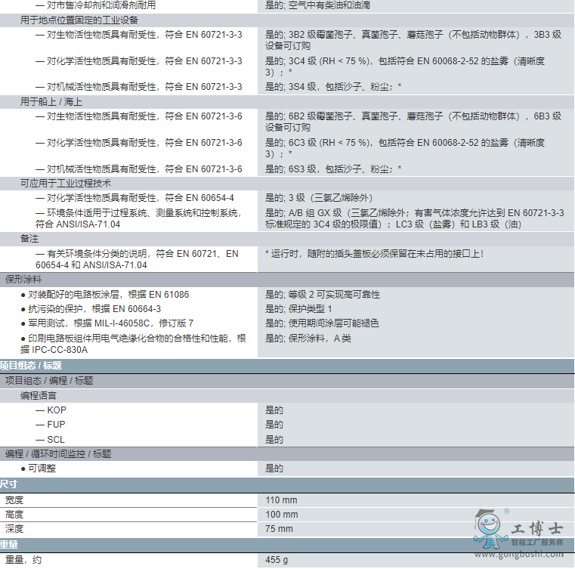Select the '— SCL' row label
This screenshot has height=569, width=575.
click(x=50, y=439)
